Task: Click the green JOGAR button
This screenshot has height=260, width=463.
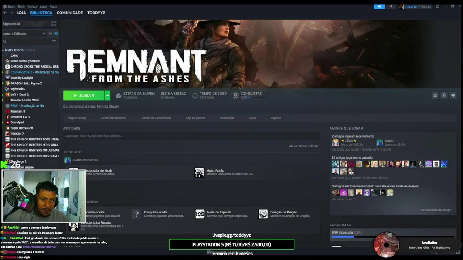Action: [84, 95]
